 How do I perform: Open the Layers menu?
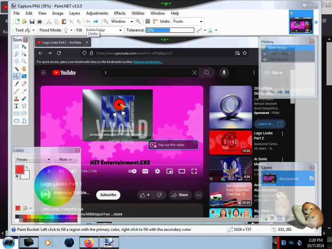pyautogui.click(x=75, y=13)
